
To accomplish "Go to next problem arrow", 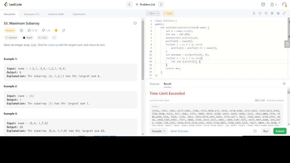I will (x=161, y=5).
